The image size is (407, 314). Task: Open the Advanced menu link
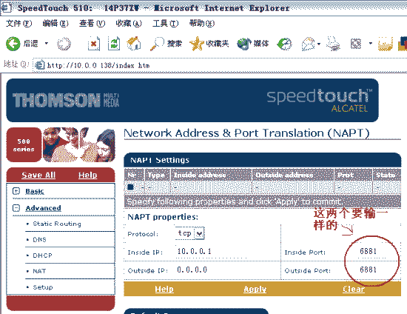click(44, 208)
